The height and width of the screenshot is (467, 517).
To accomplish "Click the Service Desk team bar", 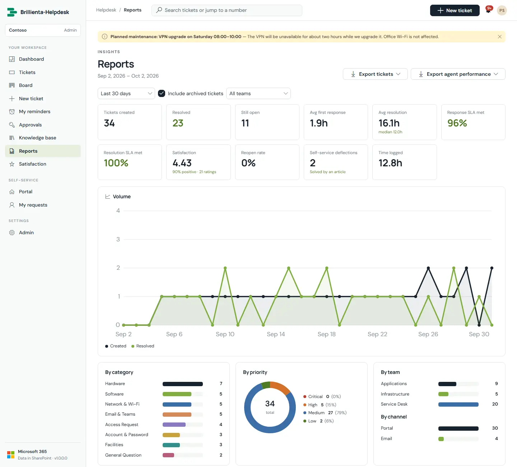I will [x=458, y=404].
